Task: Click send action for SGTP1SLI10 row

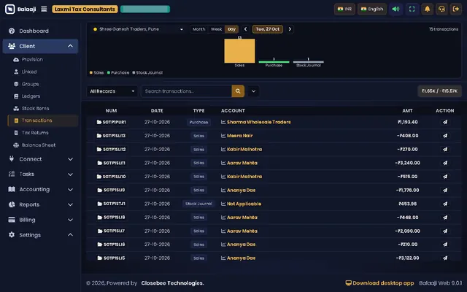Action: (445, 177)
